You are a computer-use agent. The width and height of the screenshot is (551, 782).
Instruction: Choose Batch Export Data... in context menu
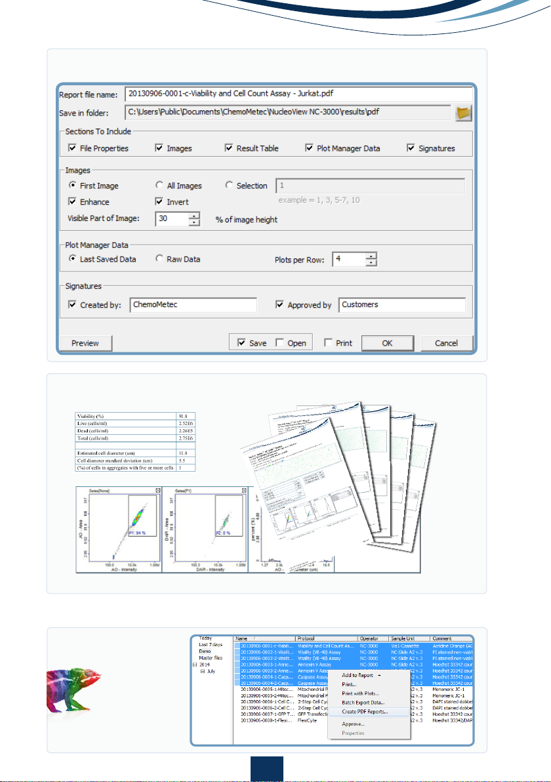coord(369,703)
